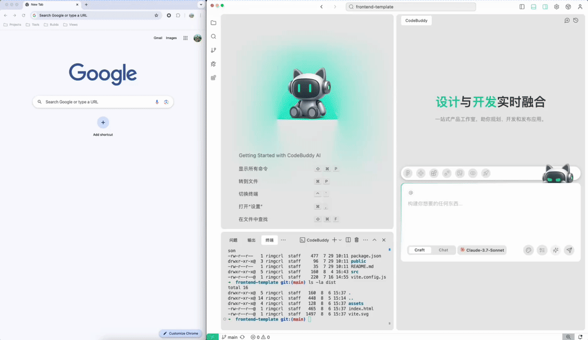Open the Run and Debug view
This screenshot has height=340, width=588.
[213, 64]
